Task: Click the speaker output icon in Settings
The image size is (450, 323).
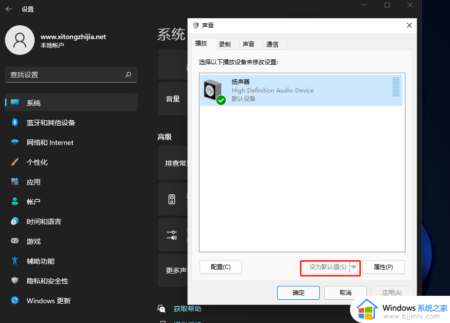Action: tap(172, 199)
